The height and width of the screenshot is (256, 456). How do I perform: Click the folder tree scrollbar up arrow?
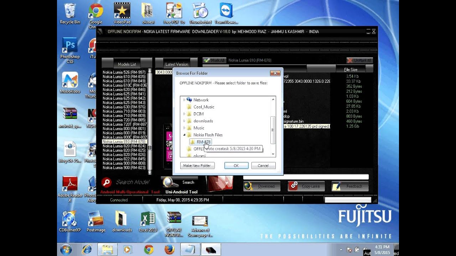273,100
